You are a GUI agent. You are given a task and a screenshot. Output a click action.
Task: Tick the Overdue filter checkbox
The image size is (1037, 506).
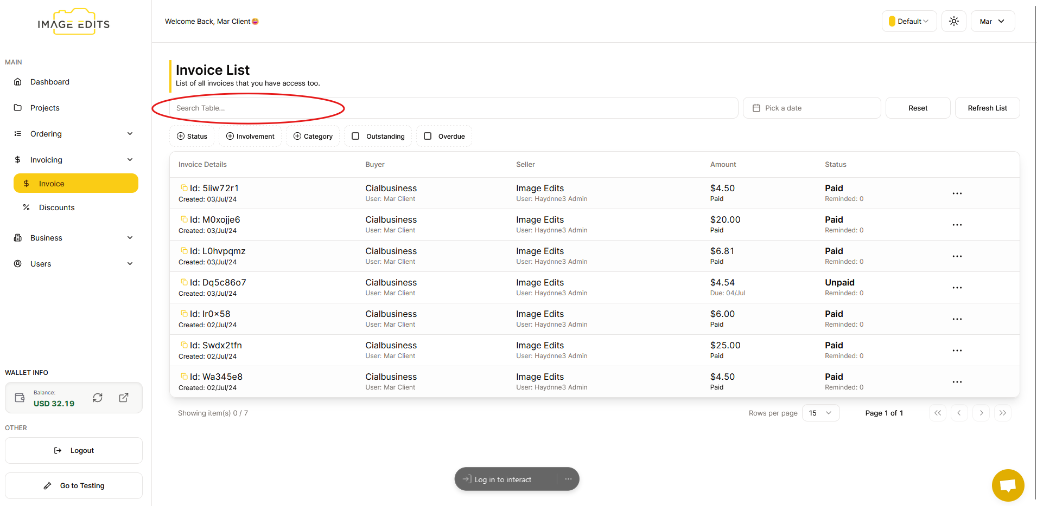(x=428, y=137)
